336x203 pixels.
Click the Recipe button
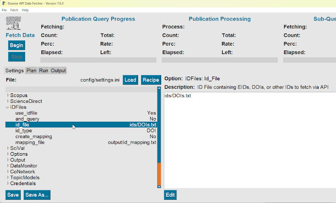coord(151,80)
